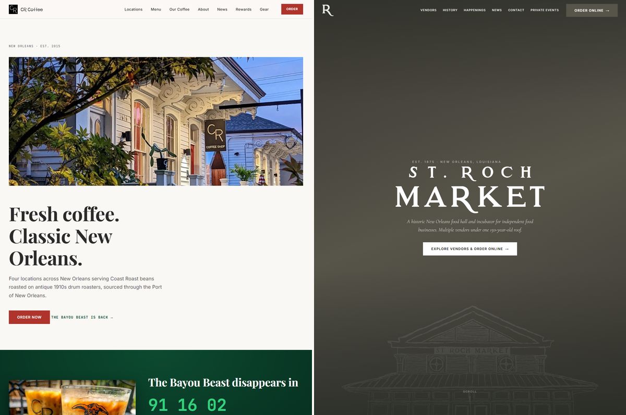Open Menu in CR Coffee nav
The width and height of the screenshot is (626, 415).
tap(156, 9)
